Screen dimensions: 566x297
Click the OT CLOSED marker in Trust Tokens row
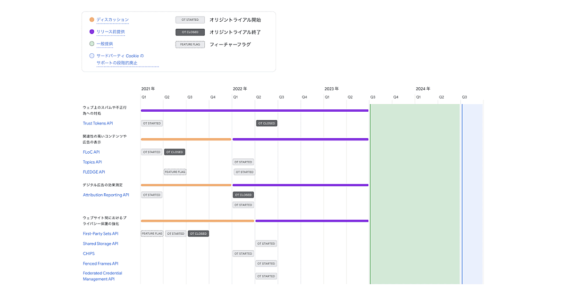(x=266, y=124)
